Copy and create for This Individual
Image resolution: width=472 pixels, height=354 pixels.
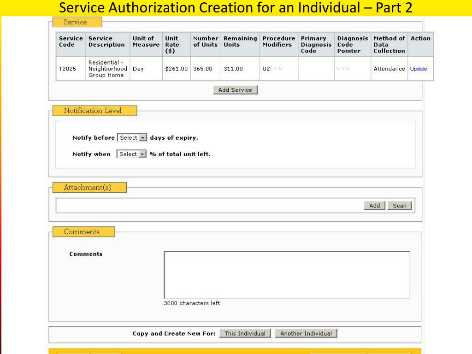coord(245,334)
